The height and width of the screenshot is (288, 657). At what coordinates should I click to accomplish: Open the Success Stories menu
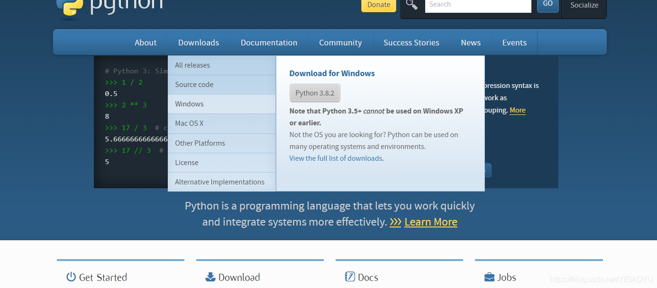(x=411, y=43)
